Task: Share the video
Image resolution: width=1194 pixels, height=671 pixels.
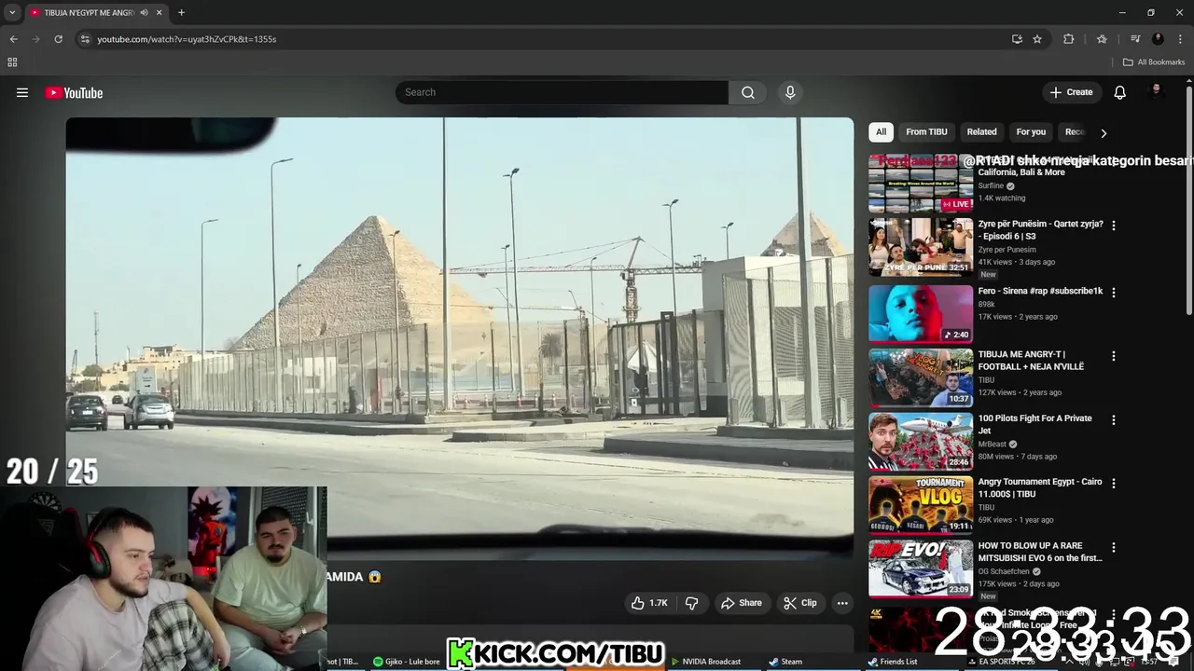Action: point(742,603)
